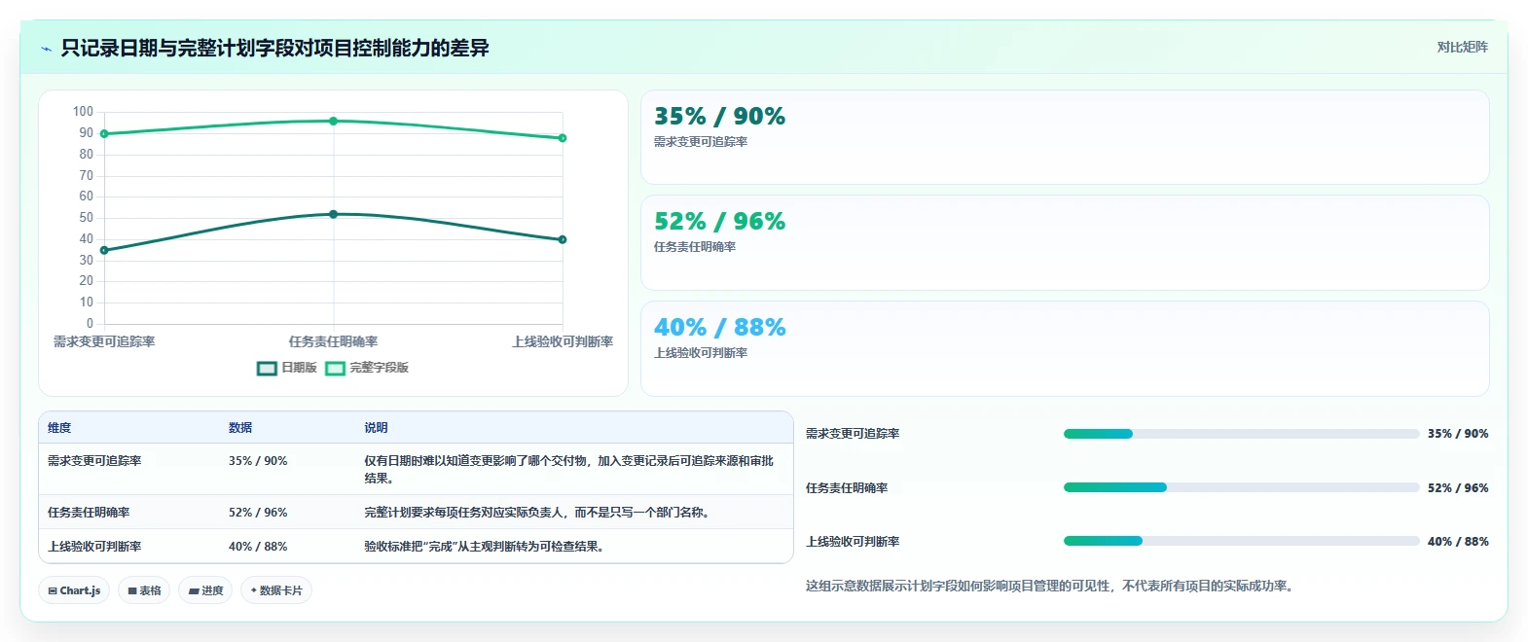Click 日期版 peak point at 任务责任明确率

coord(333,214)
